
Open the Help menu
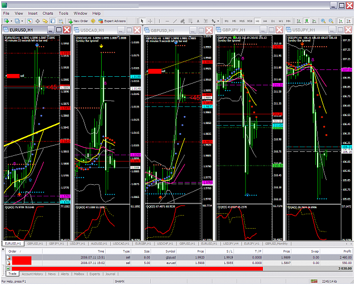pyautogui.click(x=97, y=14)
